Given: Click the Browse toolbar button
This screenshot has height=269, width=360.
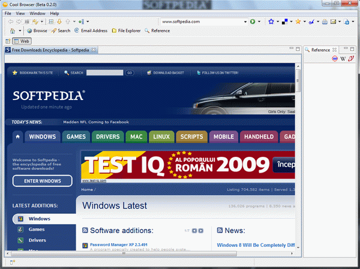Looking at the screenshot, I should point(37,31).
